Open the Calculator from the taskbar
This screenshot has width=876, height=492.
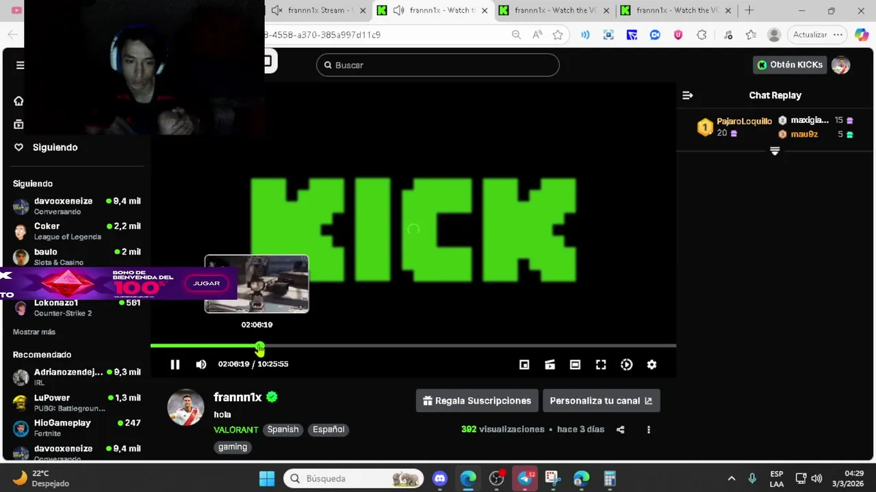(x=610, y=478)
